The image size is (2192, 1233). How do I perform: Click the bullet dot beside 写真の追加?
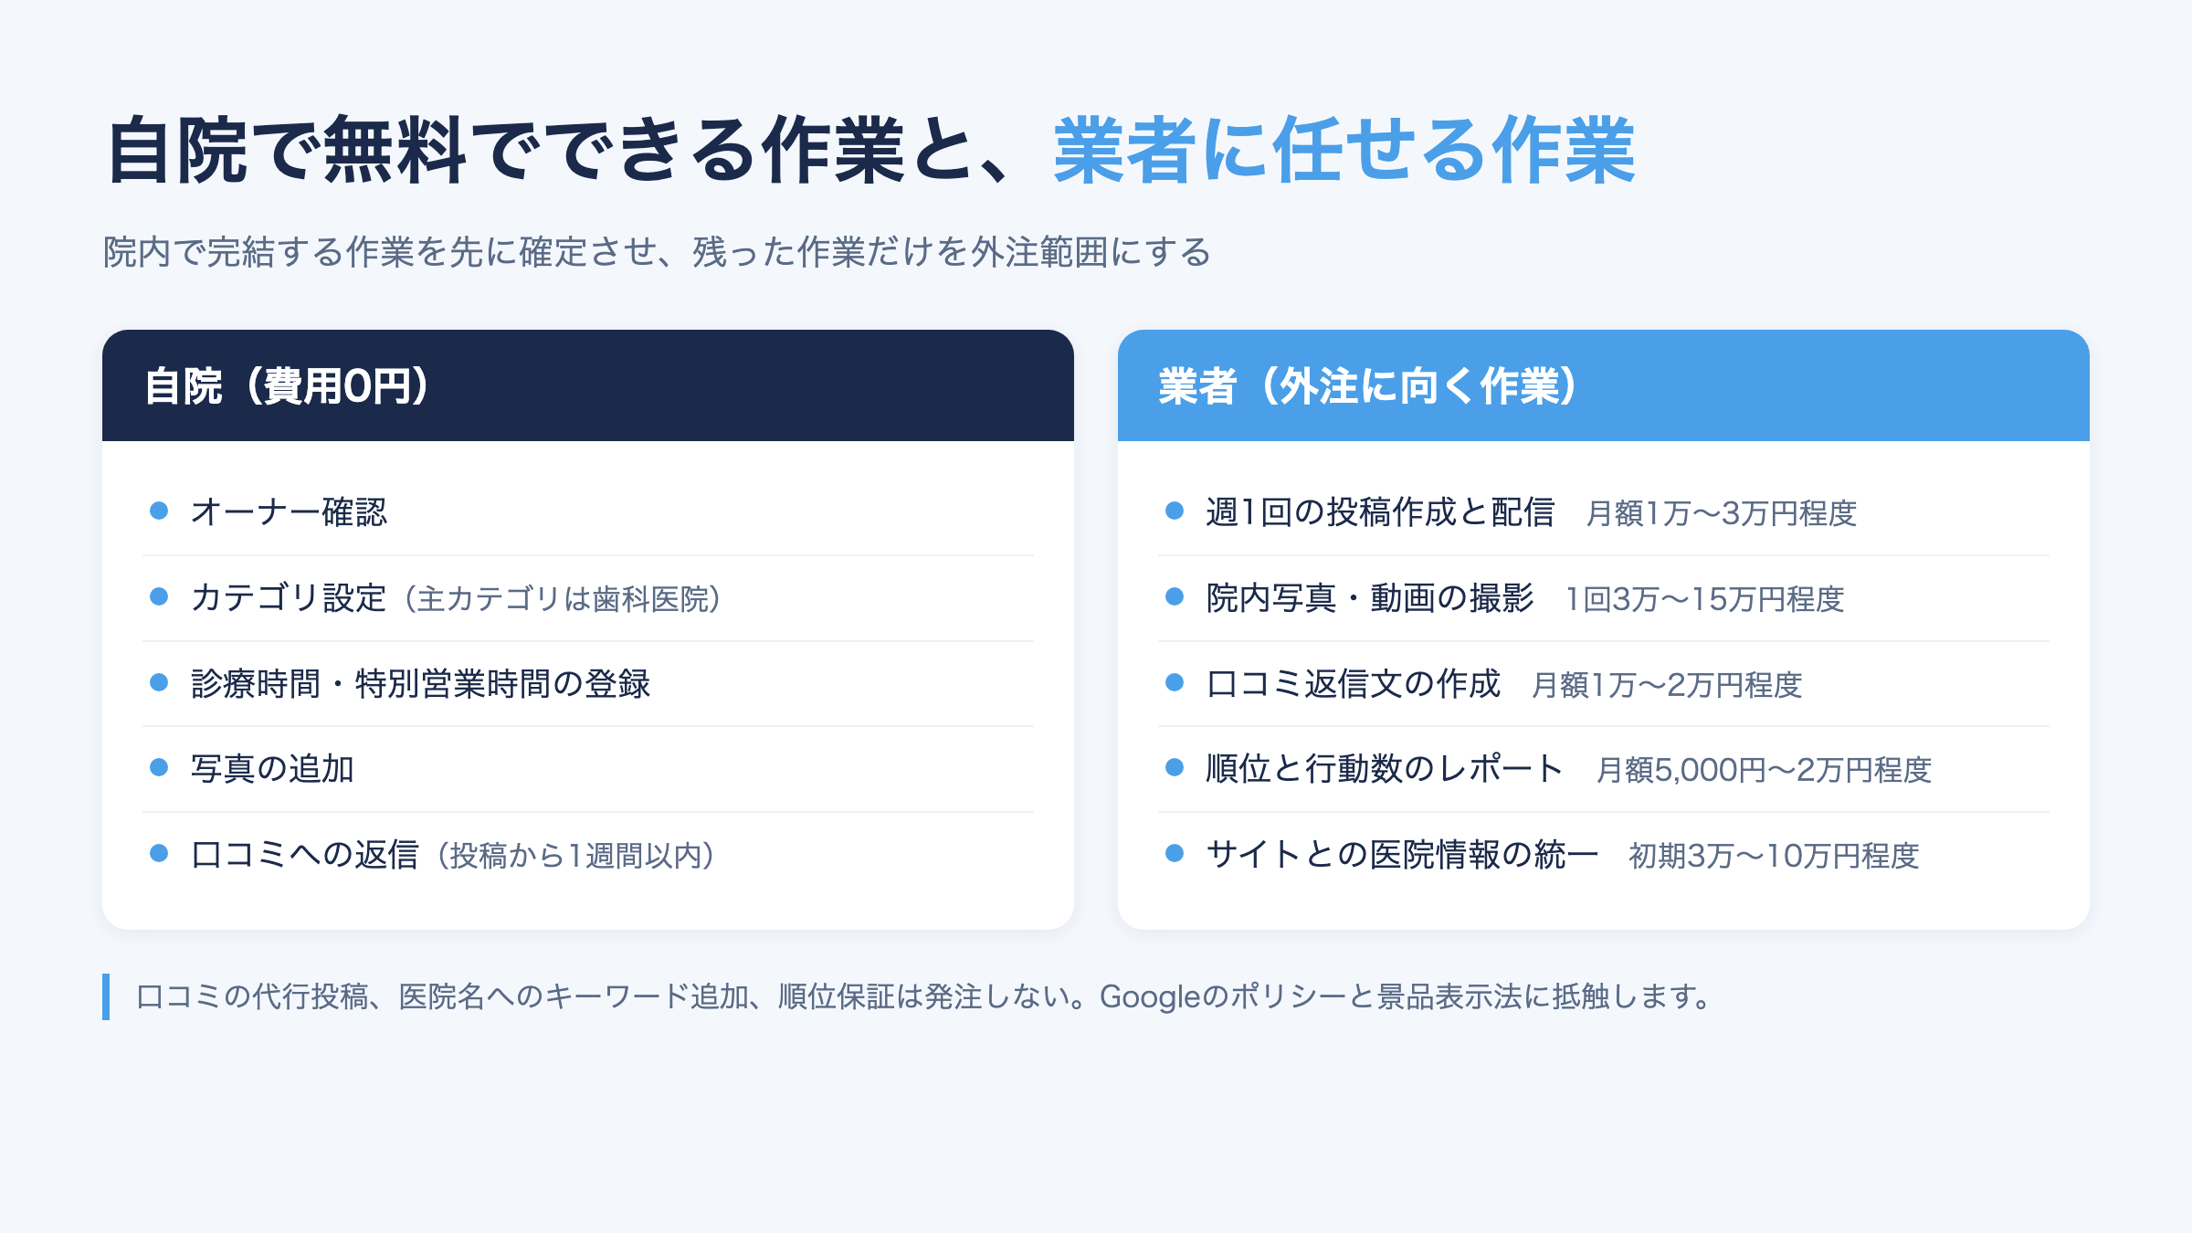coord(159,767)
